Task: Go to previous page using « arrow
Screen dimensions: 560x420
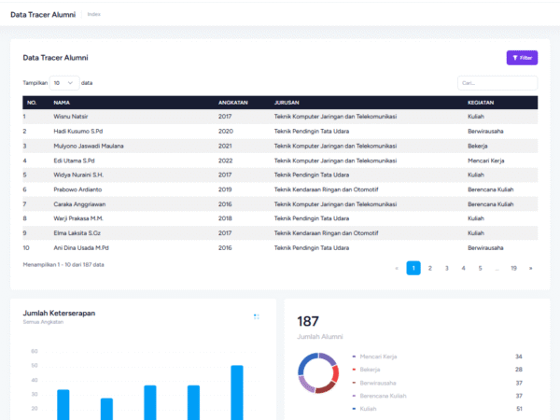Action: pyautogui.click(x=397, y=268)
